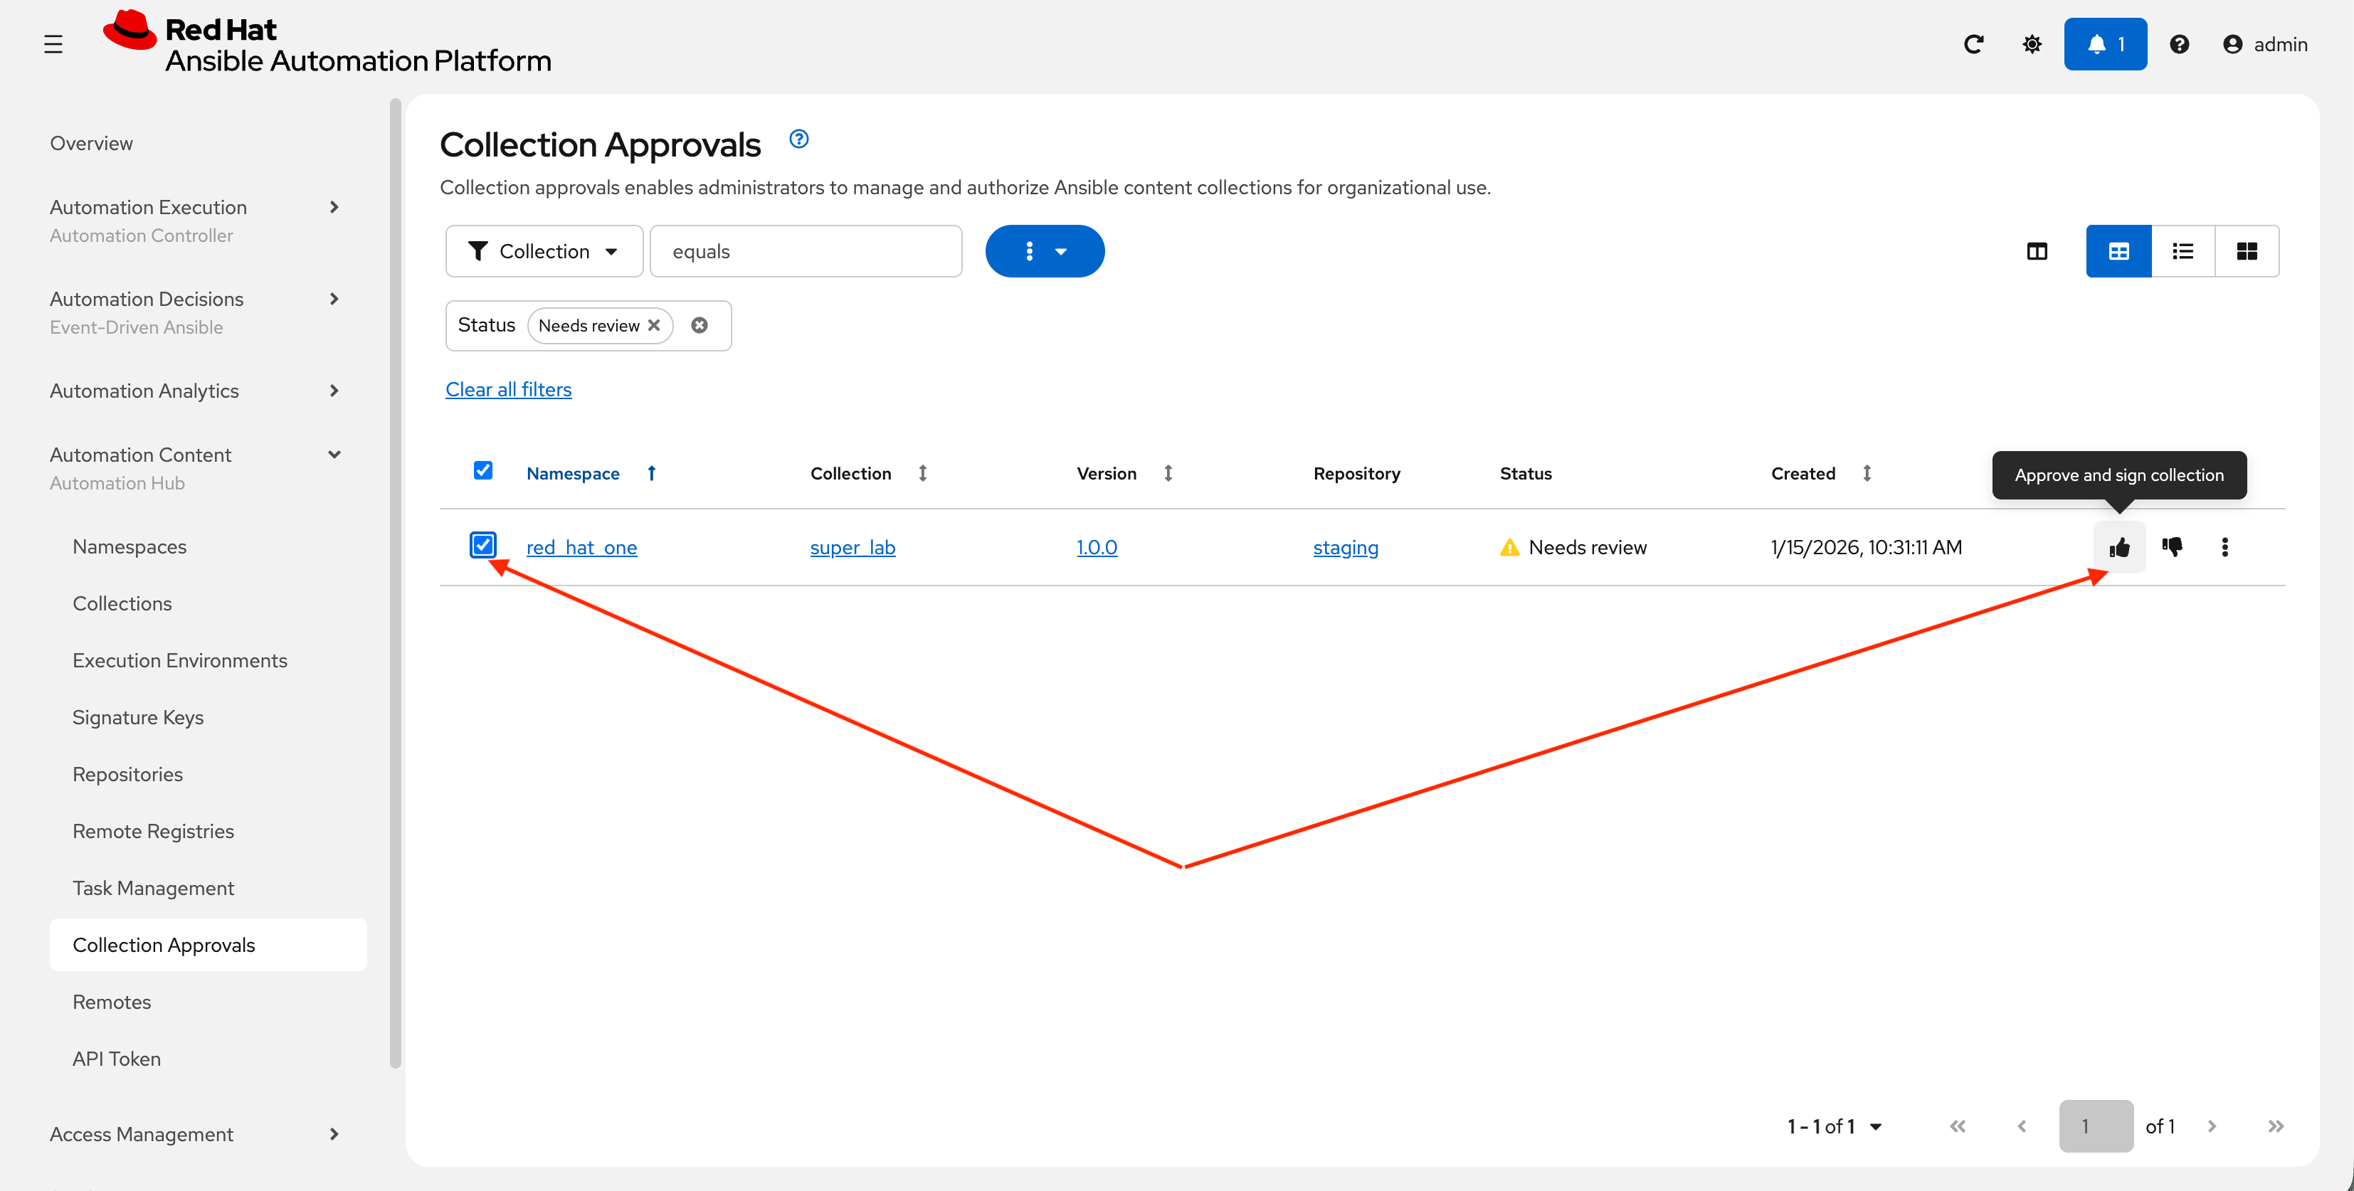This screenshot has width=2354, height=1191.
Task: Switch to card grid view icon
Action: coord(2246,251)
